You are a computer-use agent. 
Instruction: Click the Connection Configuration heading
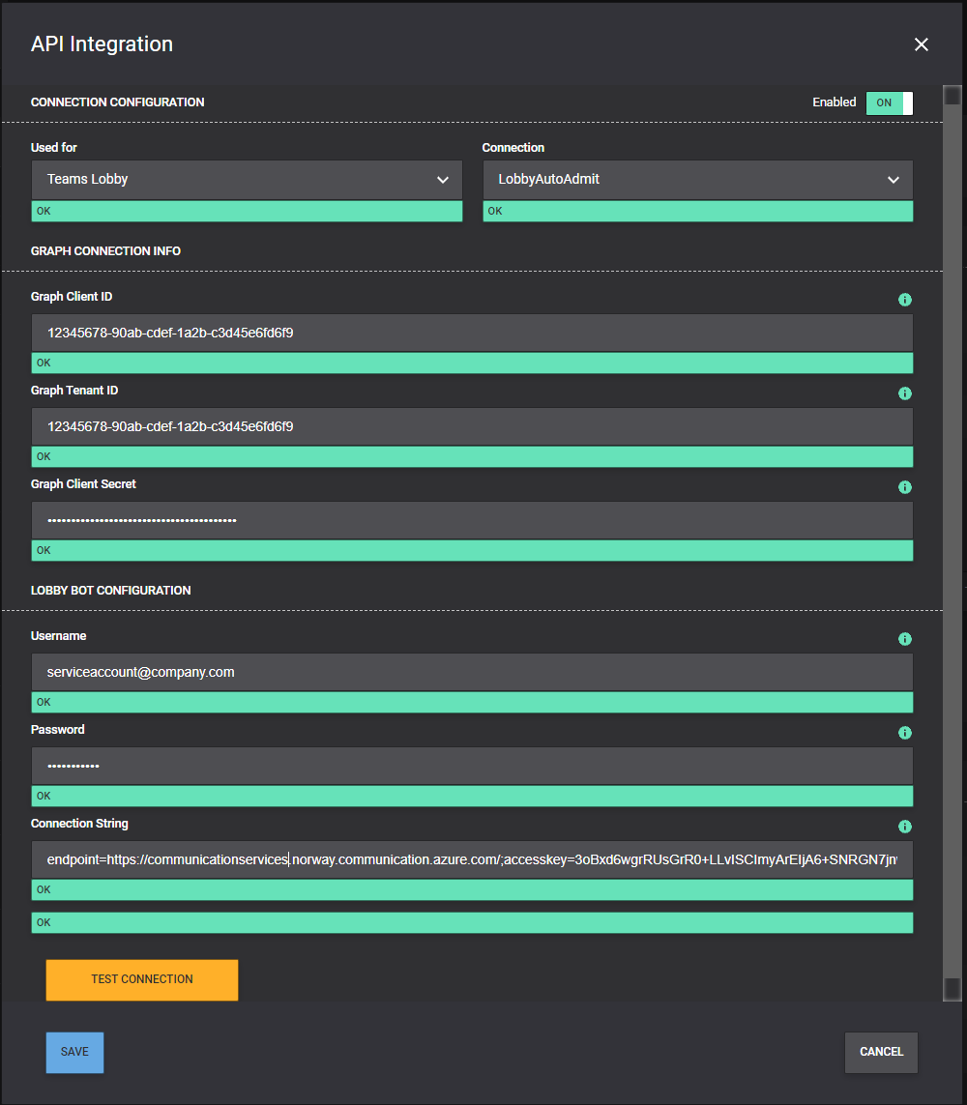pyautogui.click(x=117, y=102)
